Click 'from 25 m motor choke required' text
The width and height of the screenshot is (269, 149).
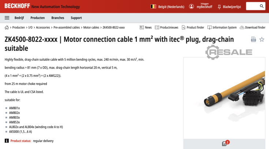tap(26, 84)
